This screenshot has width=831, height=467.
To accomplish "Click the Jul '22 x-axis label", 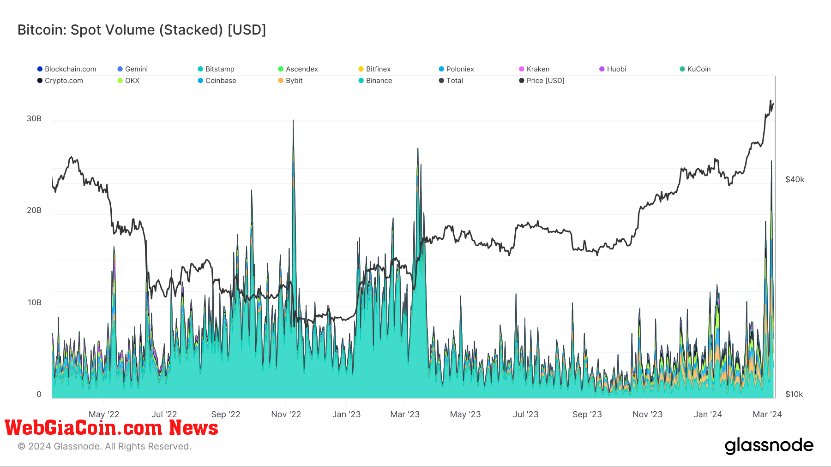I will [164, 414].
